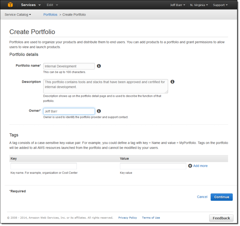Click into the Portfolio name text field
This screenshot has width=240, height=226.
[x=69, y=66]
